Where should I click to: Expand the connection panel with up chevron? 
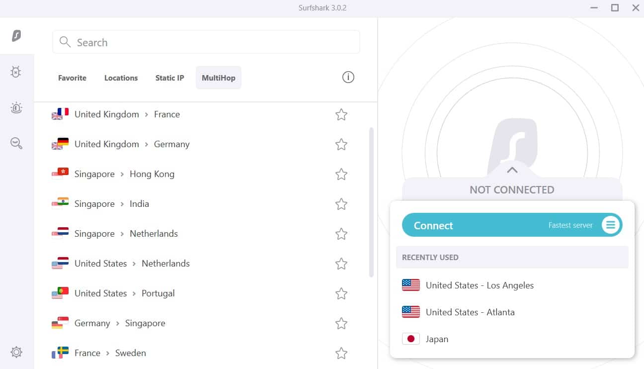point(512,170)
